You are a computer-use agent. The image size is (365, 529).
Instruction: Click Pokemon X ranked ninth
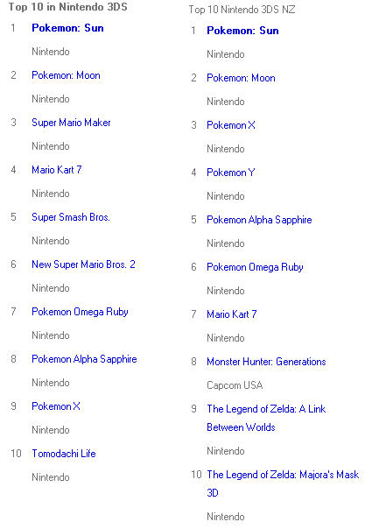(56, 406)
